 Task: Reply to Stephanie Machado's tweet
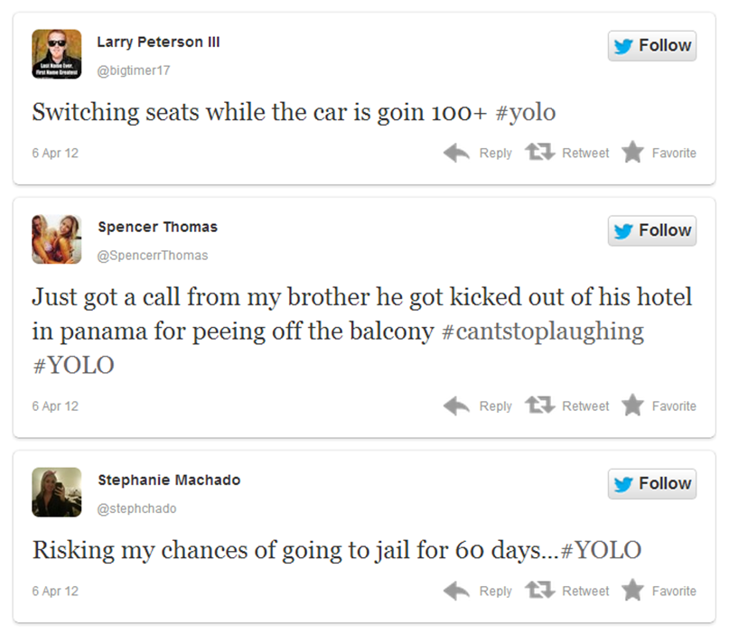(479, 592)
